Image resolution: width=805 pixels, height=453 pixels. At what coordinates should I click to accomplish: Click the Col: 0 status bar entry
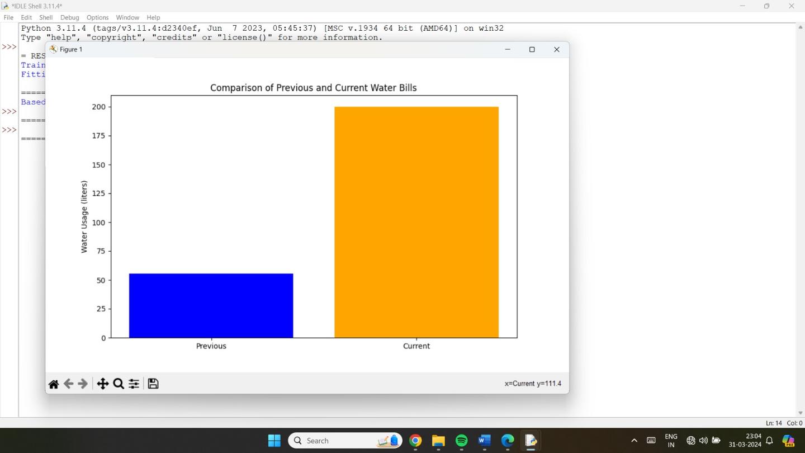tap(794, 423)
